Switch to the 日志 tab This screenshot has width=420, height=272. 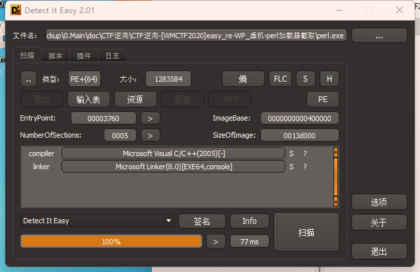pyautogui.click(x=112, y=55)
